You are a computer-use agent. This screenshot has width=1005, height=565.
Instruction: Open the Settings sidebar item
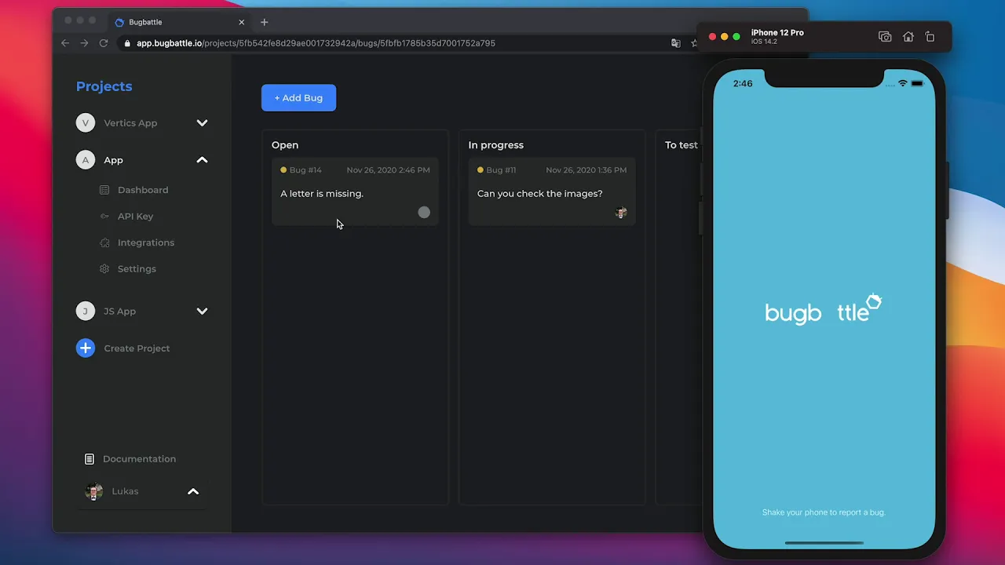[x=137, y=269]
